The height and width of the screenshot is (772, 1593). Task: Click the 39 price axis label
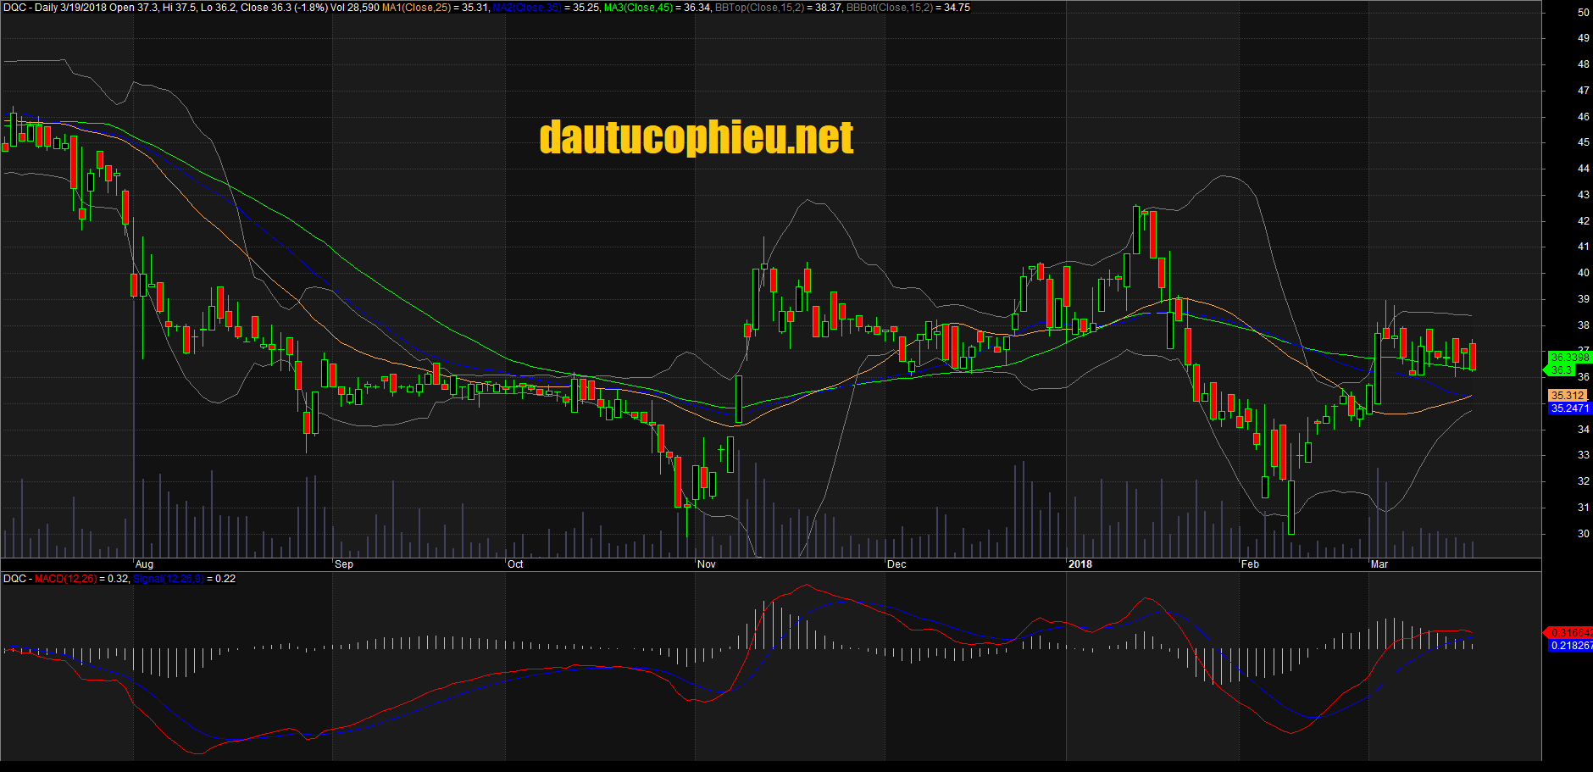click(1583, 299)
